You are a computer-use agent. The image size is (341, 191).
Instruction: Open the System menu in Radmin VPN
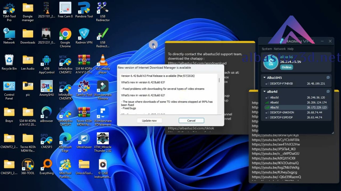[x=267, y=49]
